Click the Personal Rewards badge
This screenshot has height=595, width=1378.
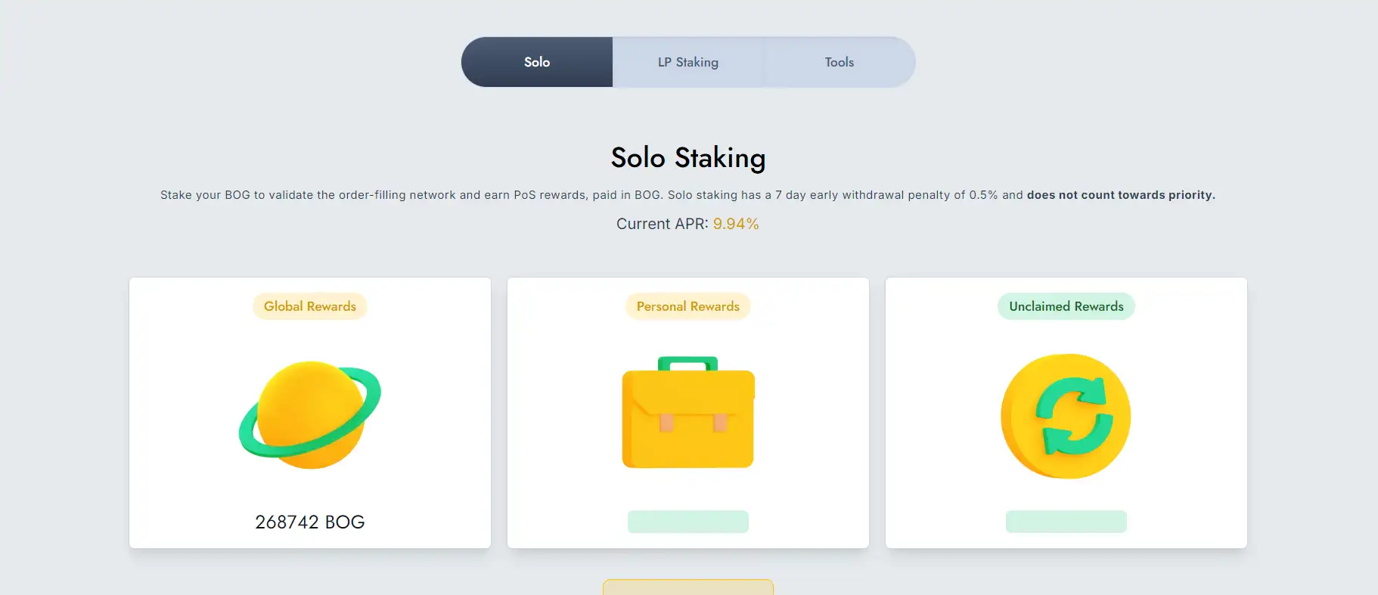click(688, 306)
